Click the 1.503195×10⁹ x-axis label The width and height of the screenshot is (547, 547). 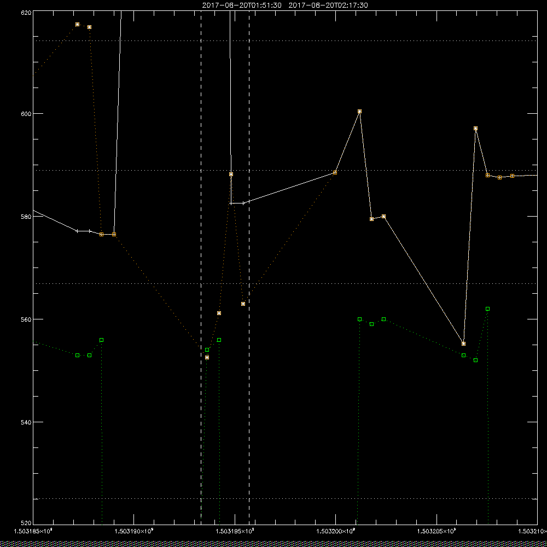[235, 531]
